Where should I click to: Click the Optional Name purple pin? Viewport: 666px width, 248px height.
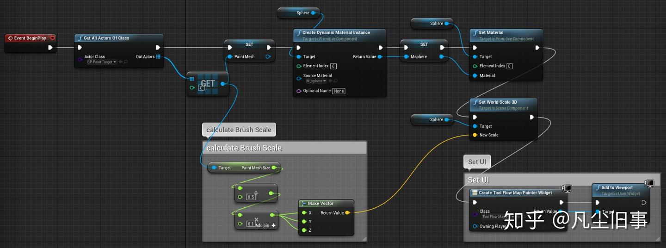tap(298, 91)
